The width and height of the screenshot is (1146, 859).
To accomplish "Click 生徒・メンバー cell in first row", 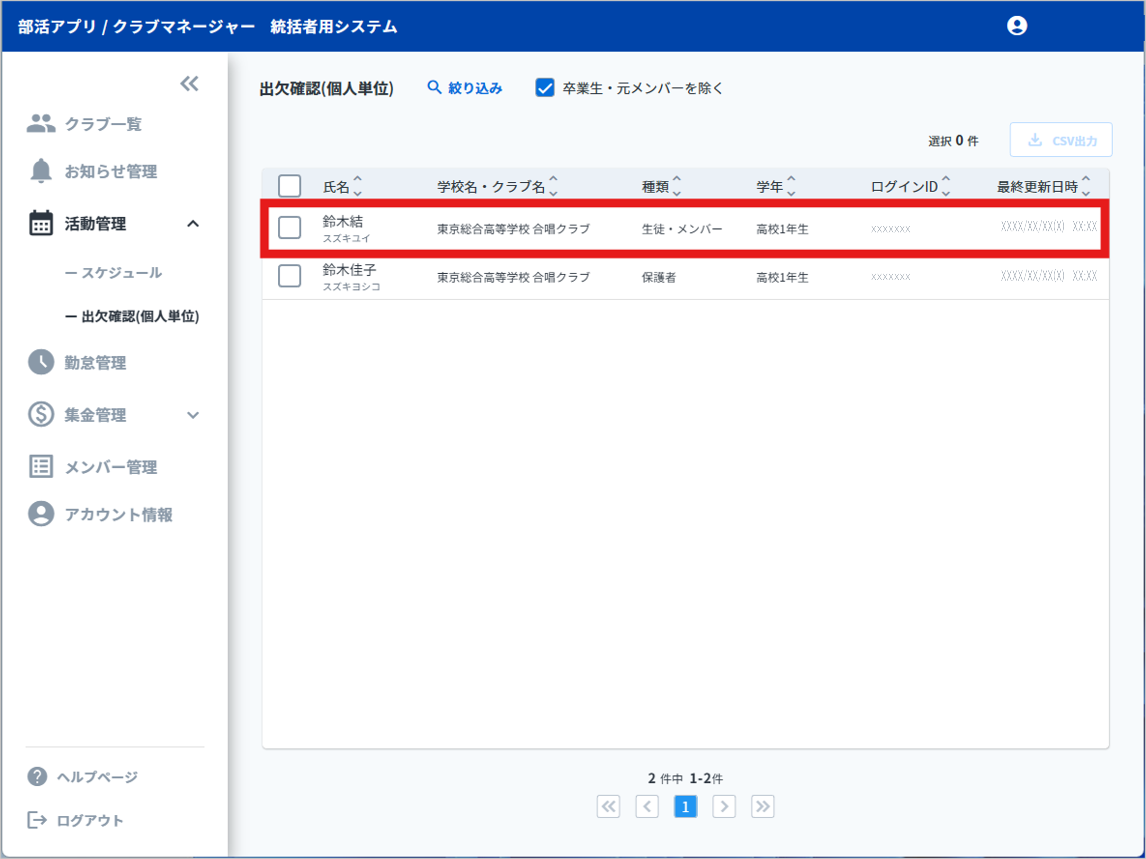I will click(x=681, y=228).
